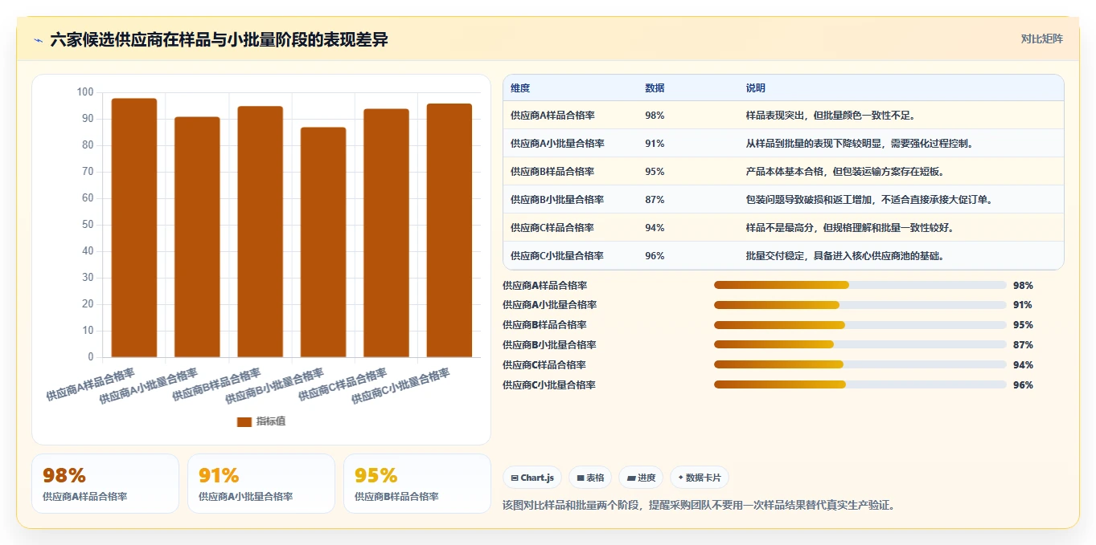This screenshot has height=545, width=1096.
Task: Click the 94% value in the table
Action: [x=655, y=228]
